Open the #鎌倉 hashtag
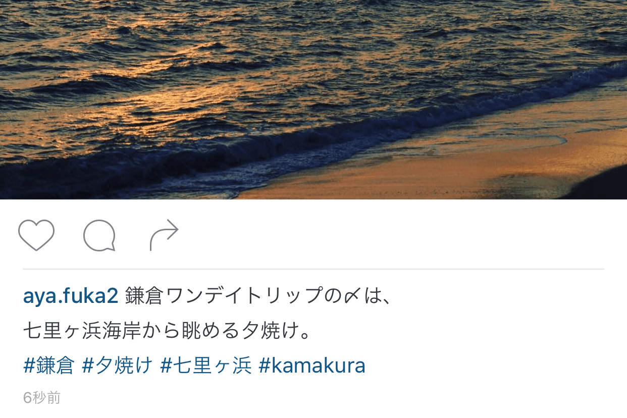The height and width of the screenshot is (418, 627). point(49,365)
